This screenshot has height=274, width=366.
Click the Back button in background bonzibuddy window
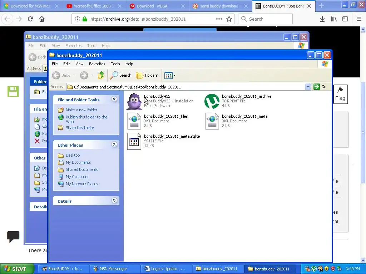(x=37, y=57)
